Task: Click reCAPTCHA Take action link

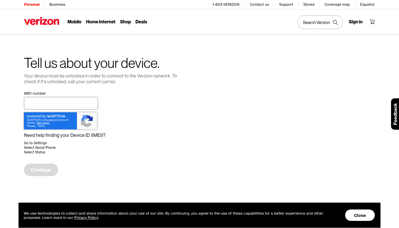Action: pyautogui.click(x=43, y=123)
